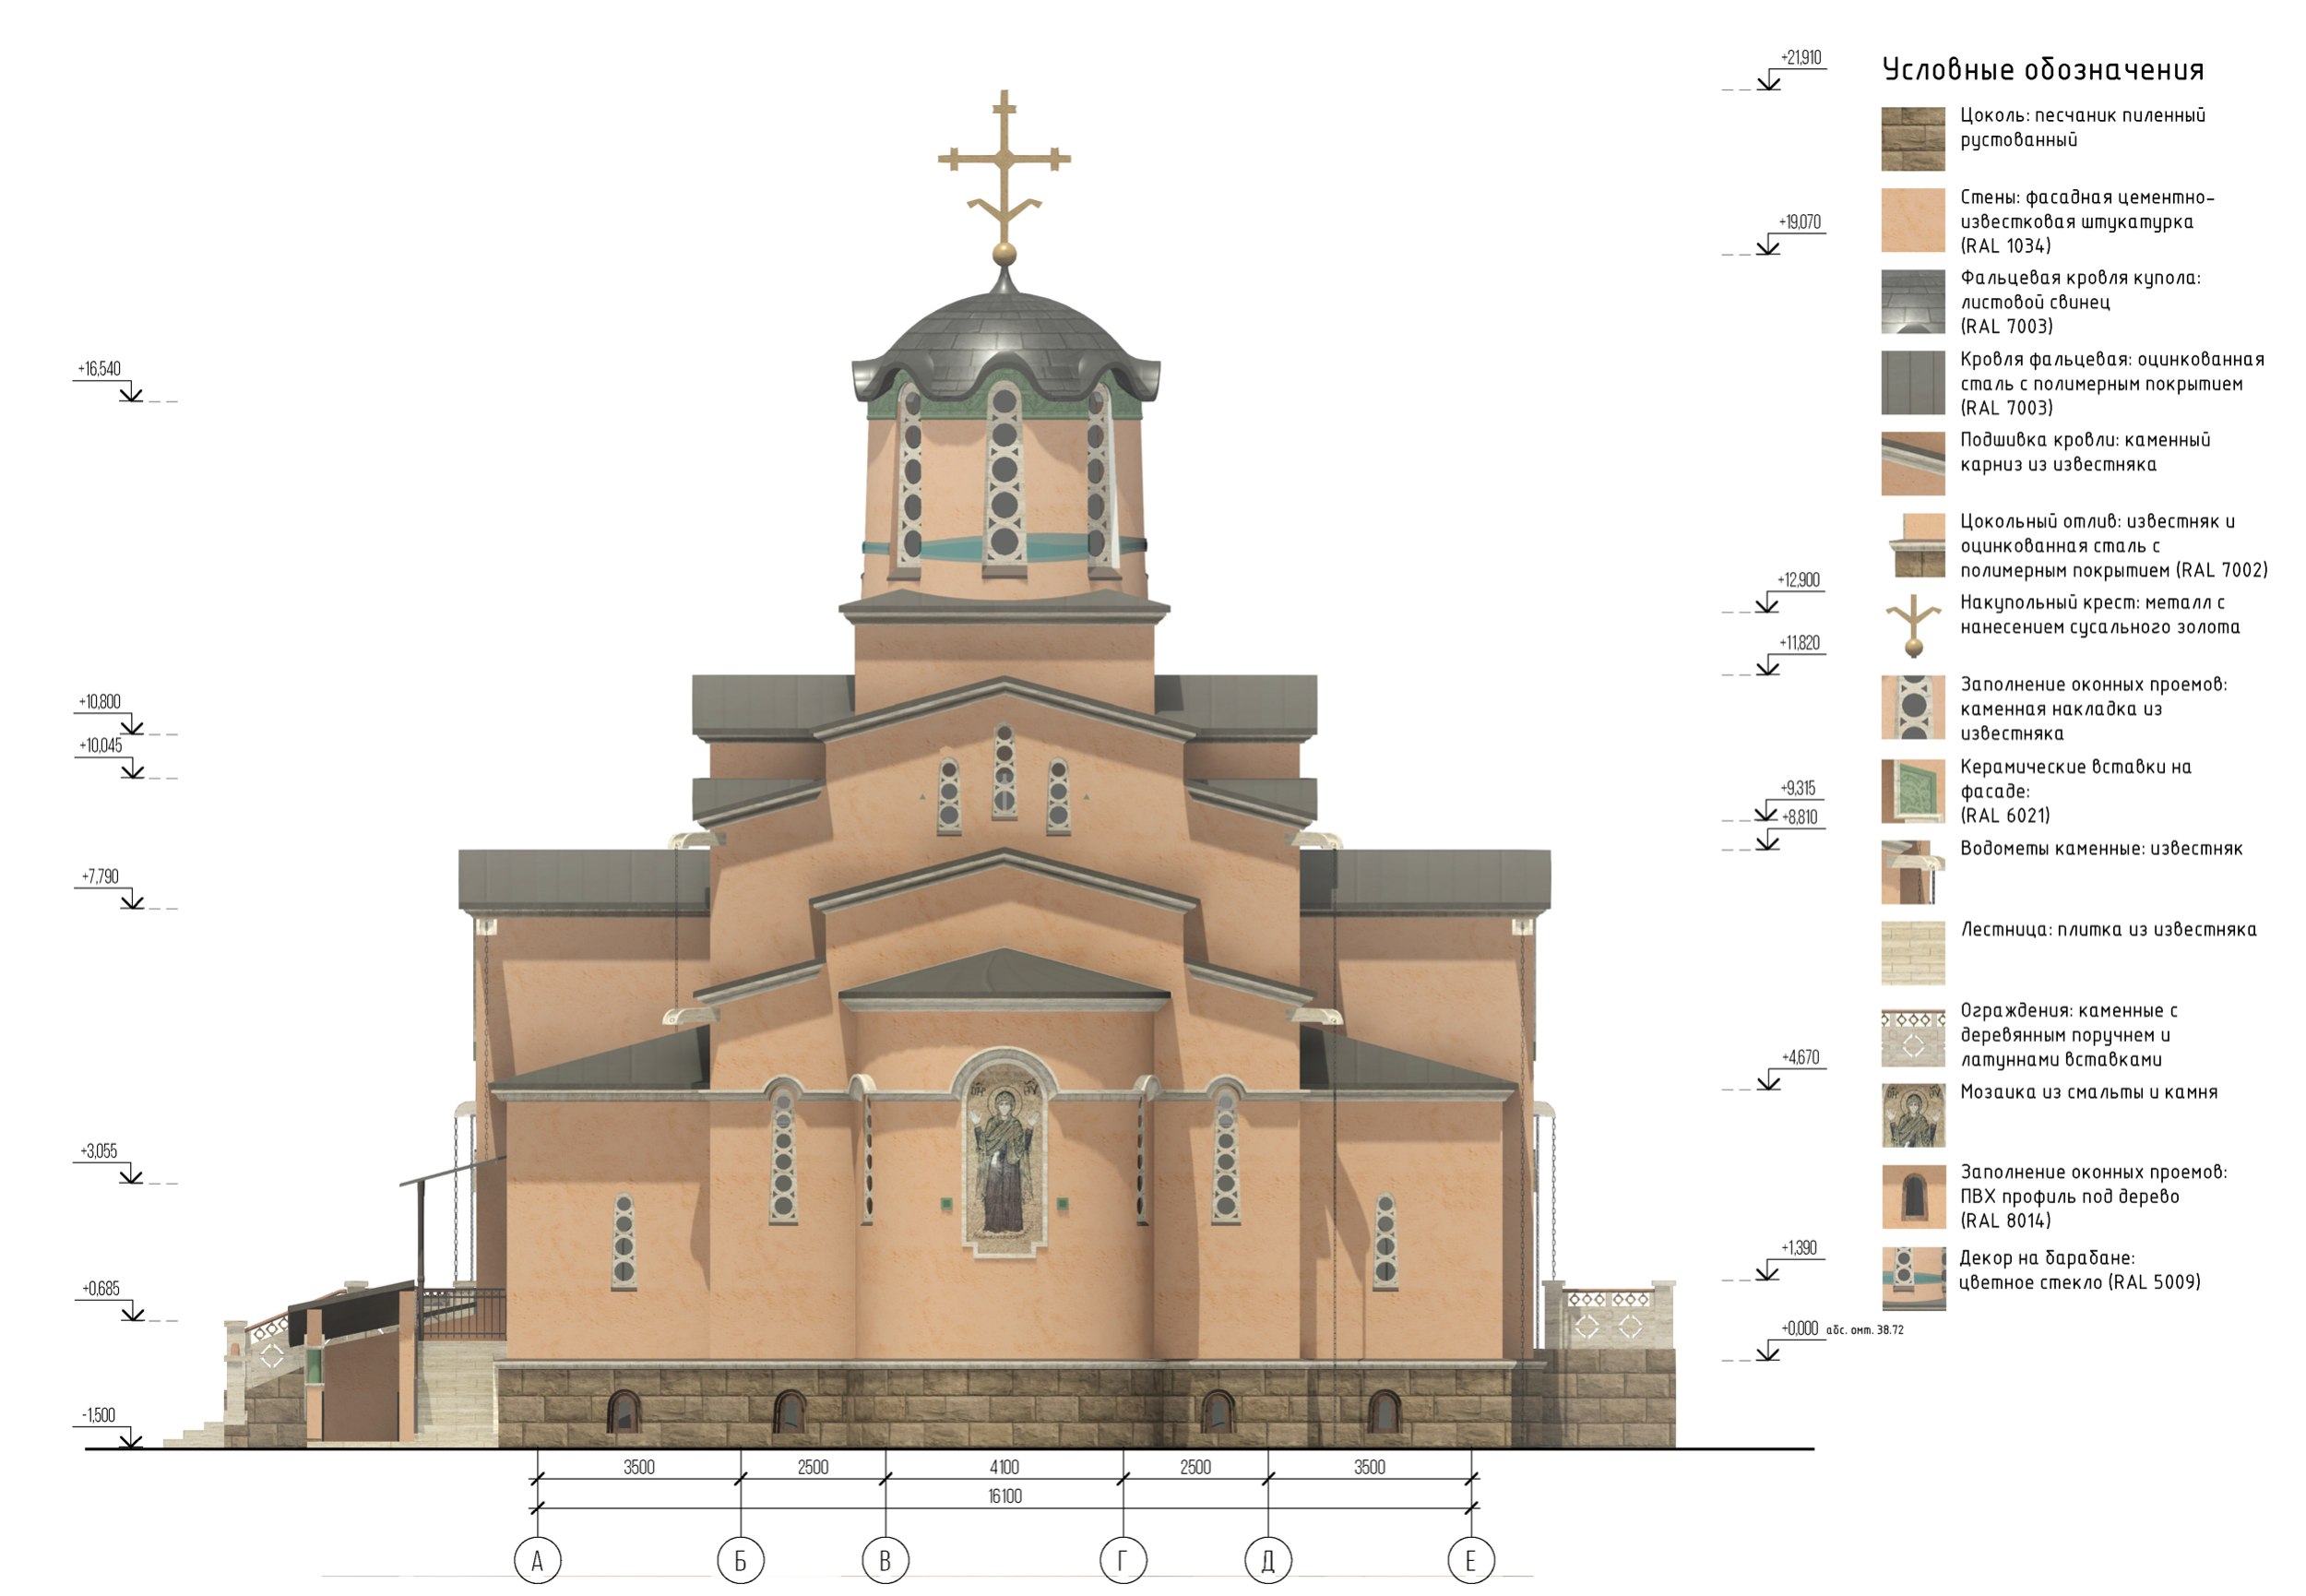2306x1596 pixels.
Task: Click the stone railing legend thumbnail
Action: coord(1912,1037)
